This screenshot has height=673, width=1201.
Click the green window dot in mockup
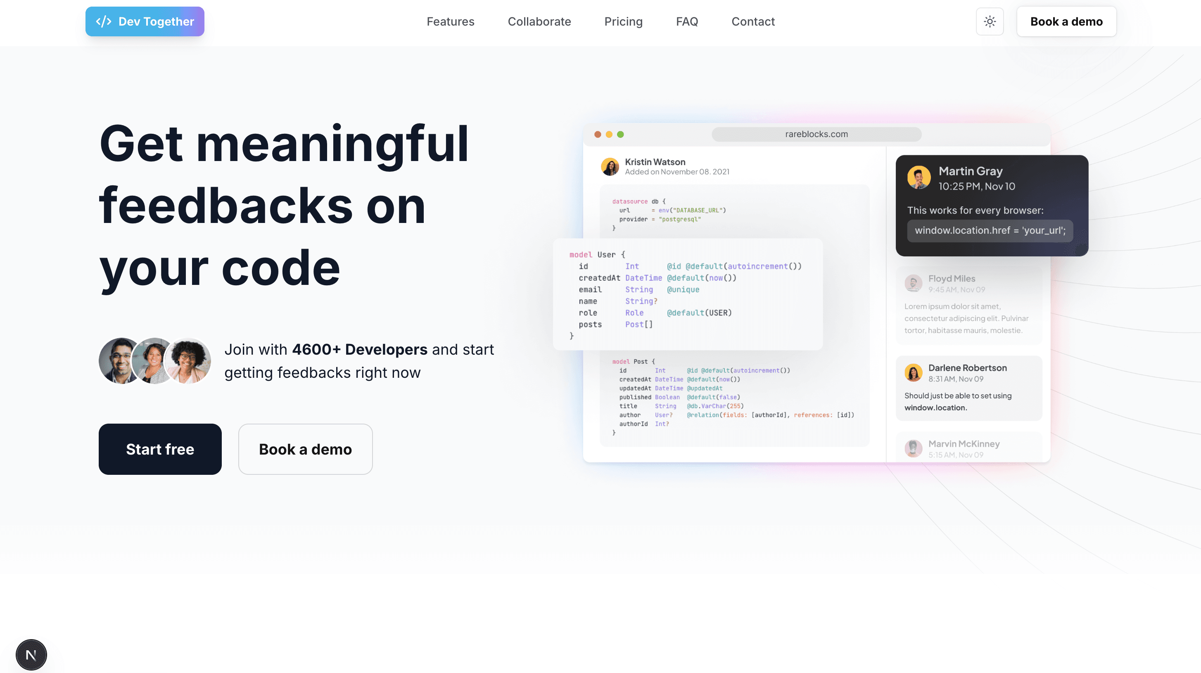coord(620,134)
